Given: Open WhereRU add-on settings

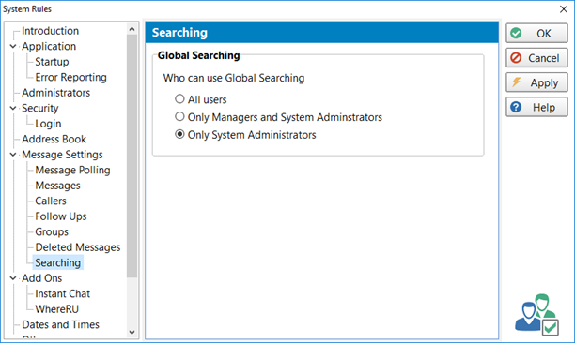Looking at the screenshot, I should click(56, 309).
